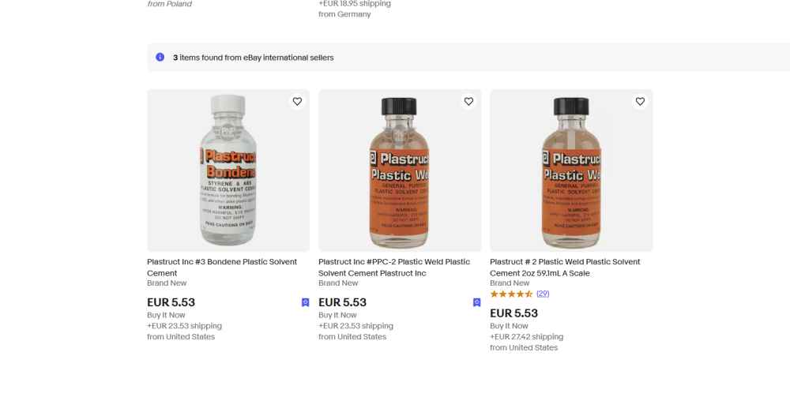Watch the Plastic Weld 2oz 59.1mL listing

[x=640, y=102]
